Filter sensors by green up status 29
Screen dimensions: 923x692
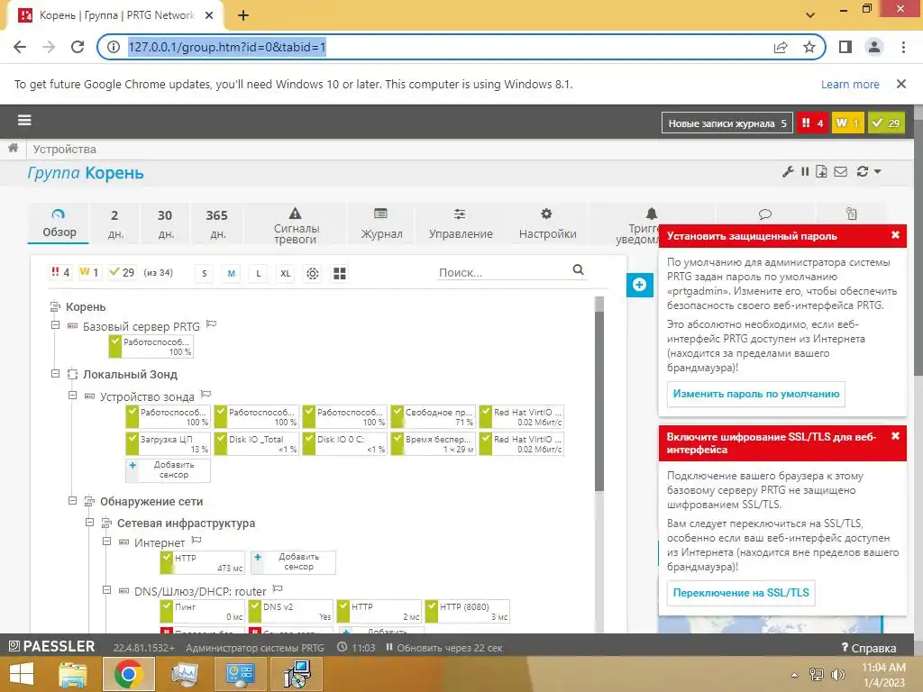[122, 272]
